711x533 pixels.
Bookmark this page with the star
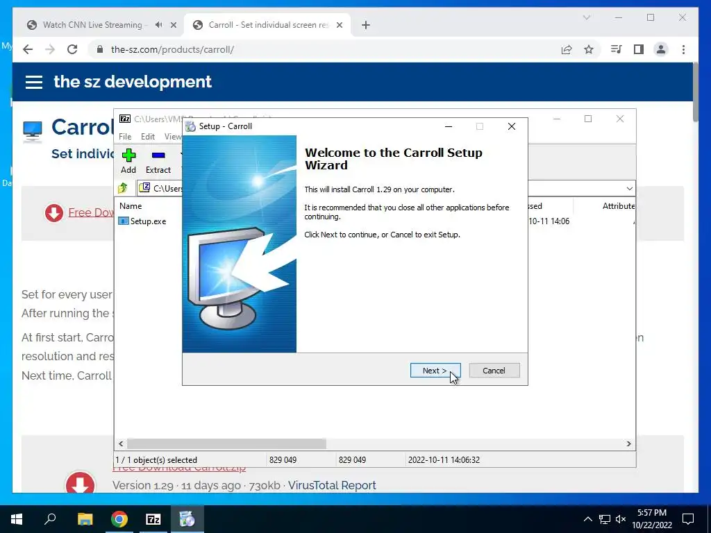pos(589,49)
